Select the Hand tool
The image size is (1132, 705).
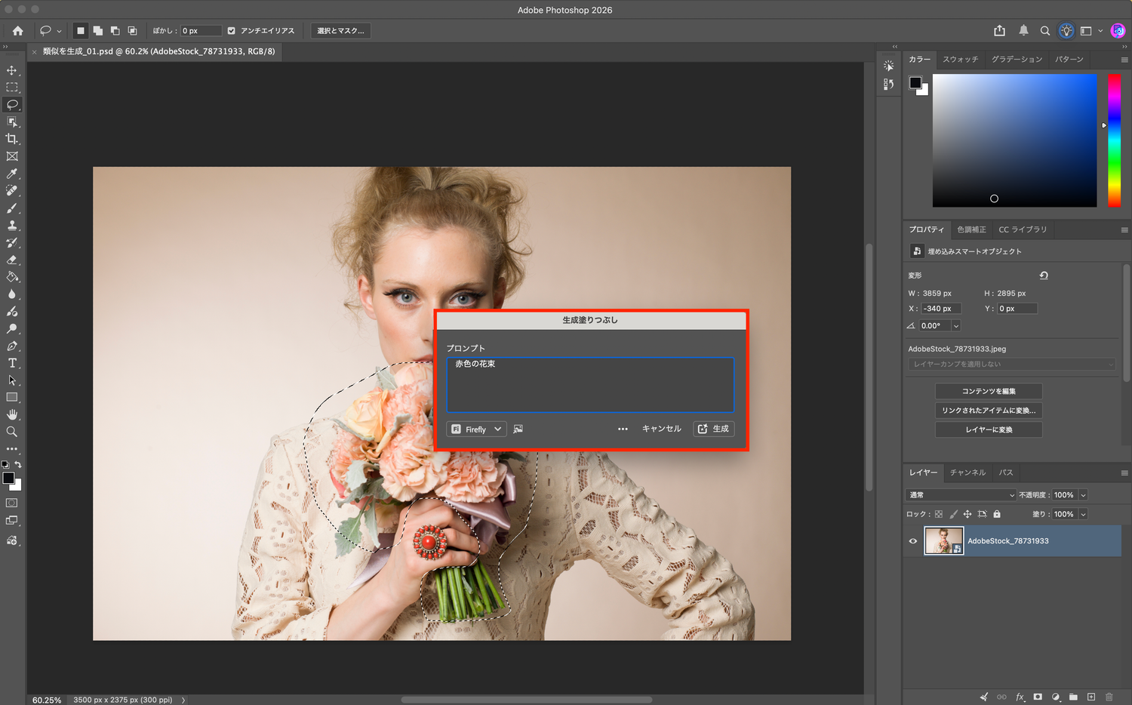(x=12, y=414)
